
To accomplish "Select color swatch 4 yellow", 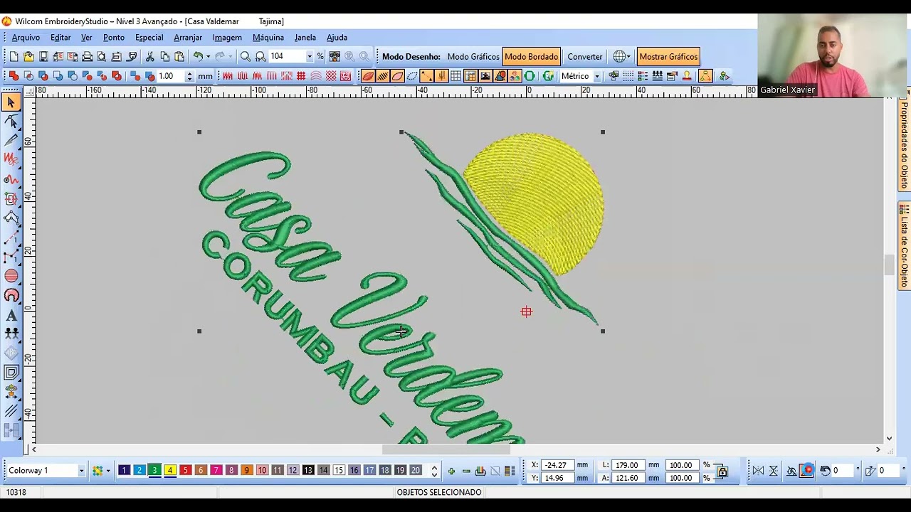I will (170, 471).
